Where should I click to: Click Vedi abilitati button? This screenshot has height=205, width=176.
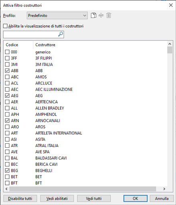[x=57, y=199]
